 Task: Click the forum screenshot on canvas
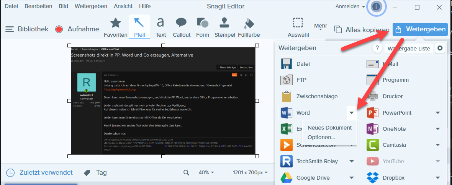tap(163, 101)
